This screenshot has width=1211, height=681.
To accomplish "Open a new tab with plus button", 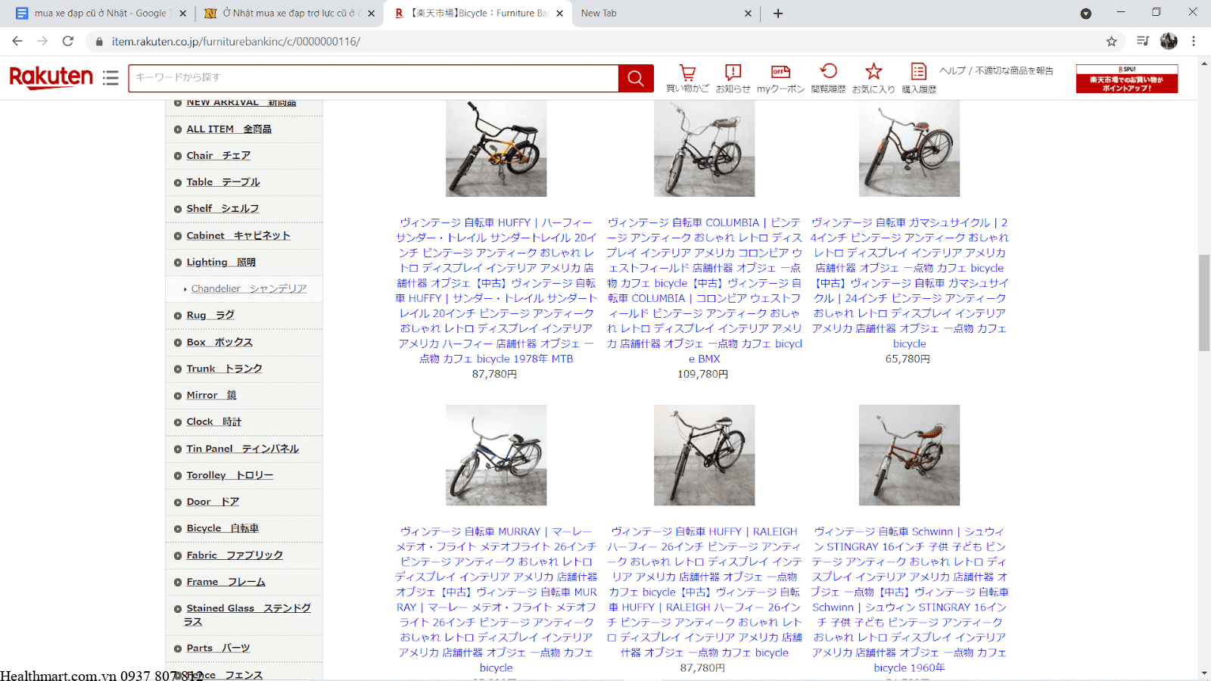I will pos(778,13).
